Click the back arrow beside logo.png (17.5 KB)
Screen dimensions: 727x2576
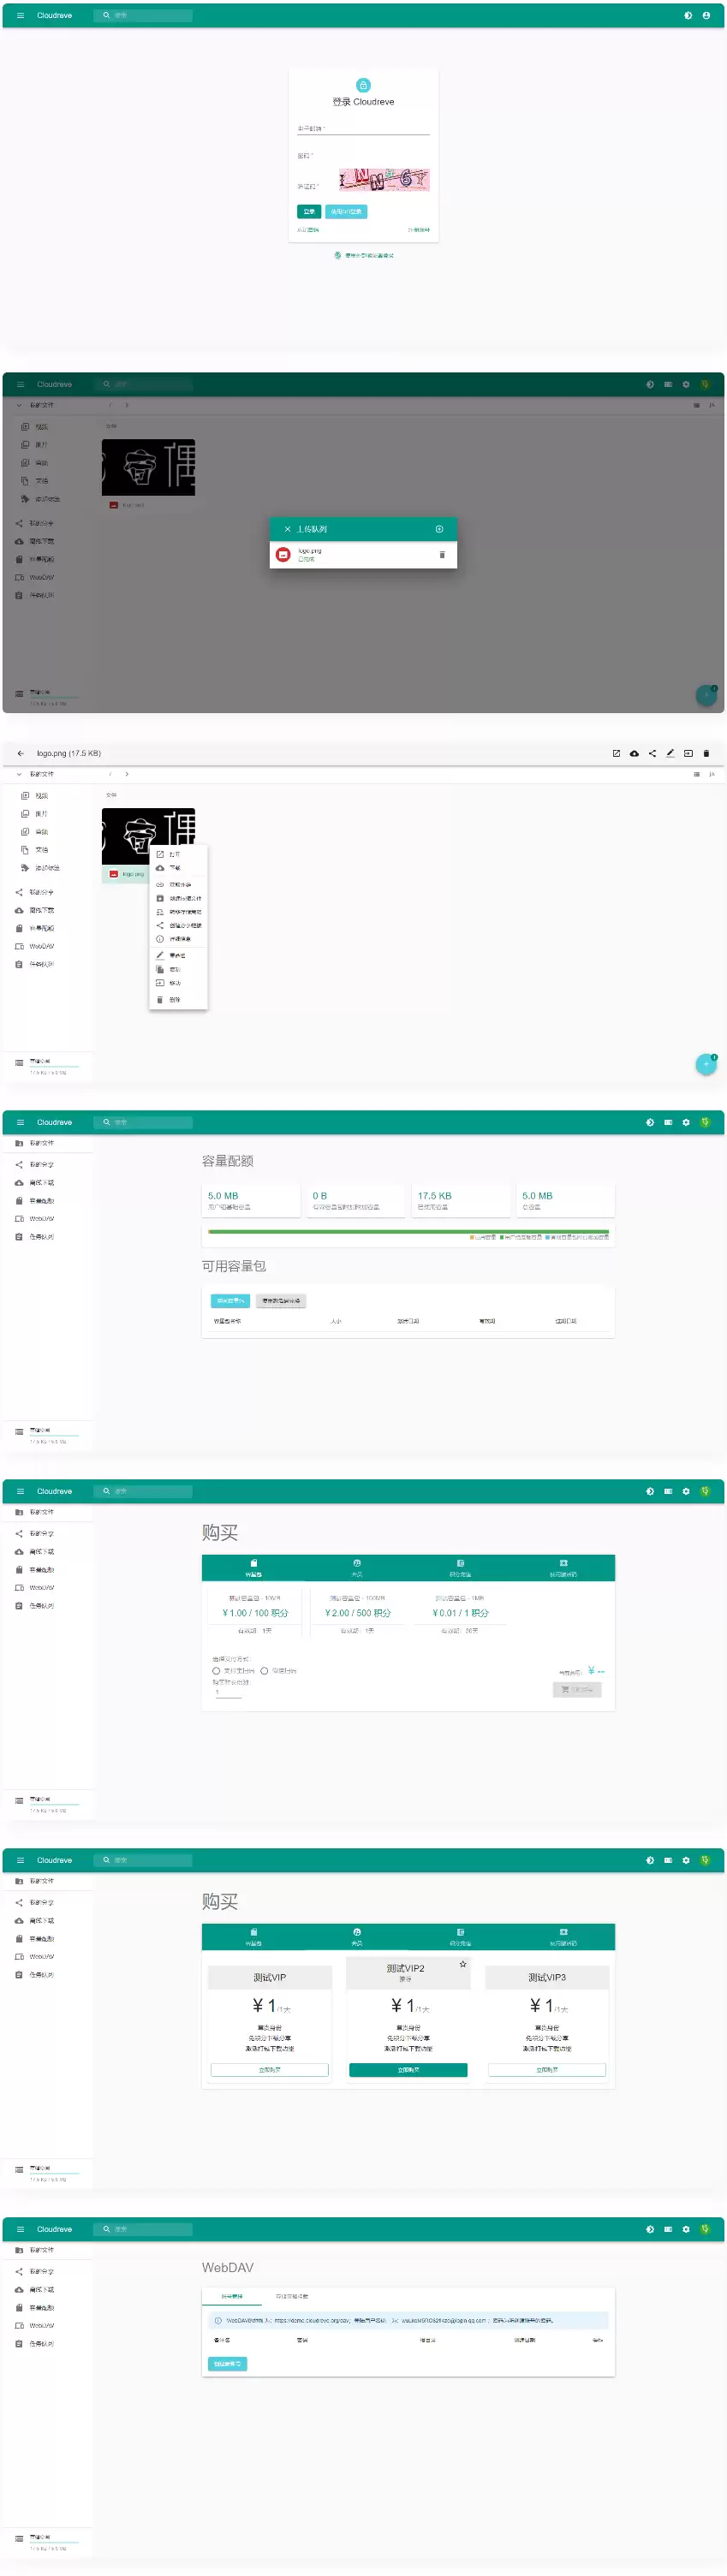pos(20,753)
